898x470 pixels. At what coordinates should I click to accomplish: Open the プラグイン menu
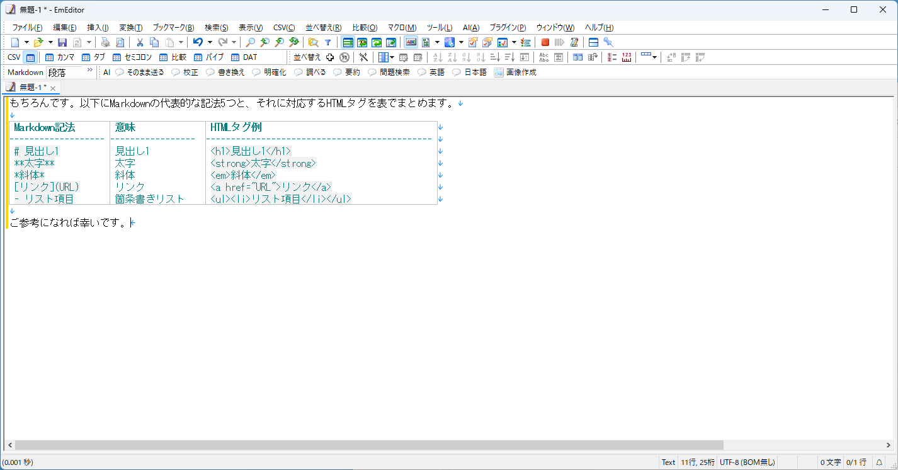[x=507, y=28]
